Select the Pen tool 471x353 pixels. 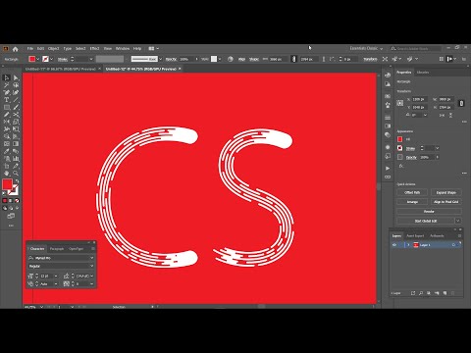7,92
